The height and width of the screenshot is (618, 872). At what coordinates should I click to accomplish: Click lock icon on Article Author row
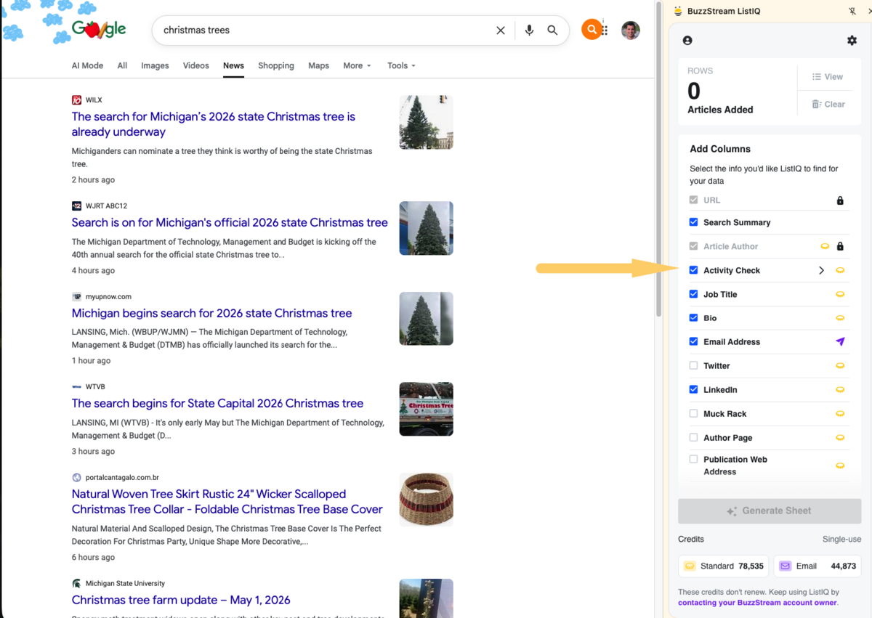pyautogui.click(x=840, y=246)
